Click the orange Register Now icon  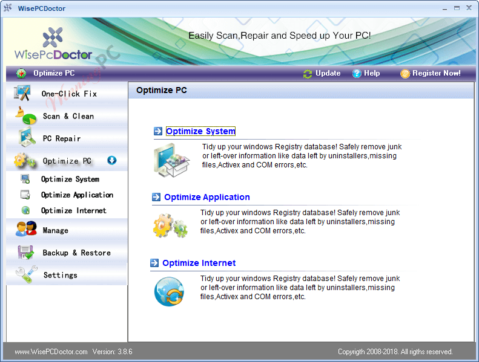click(405, 74)
